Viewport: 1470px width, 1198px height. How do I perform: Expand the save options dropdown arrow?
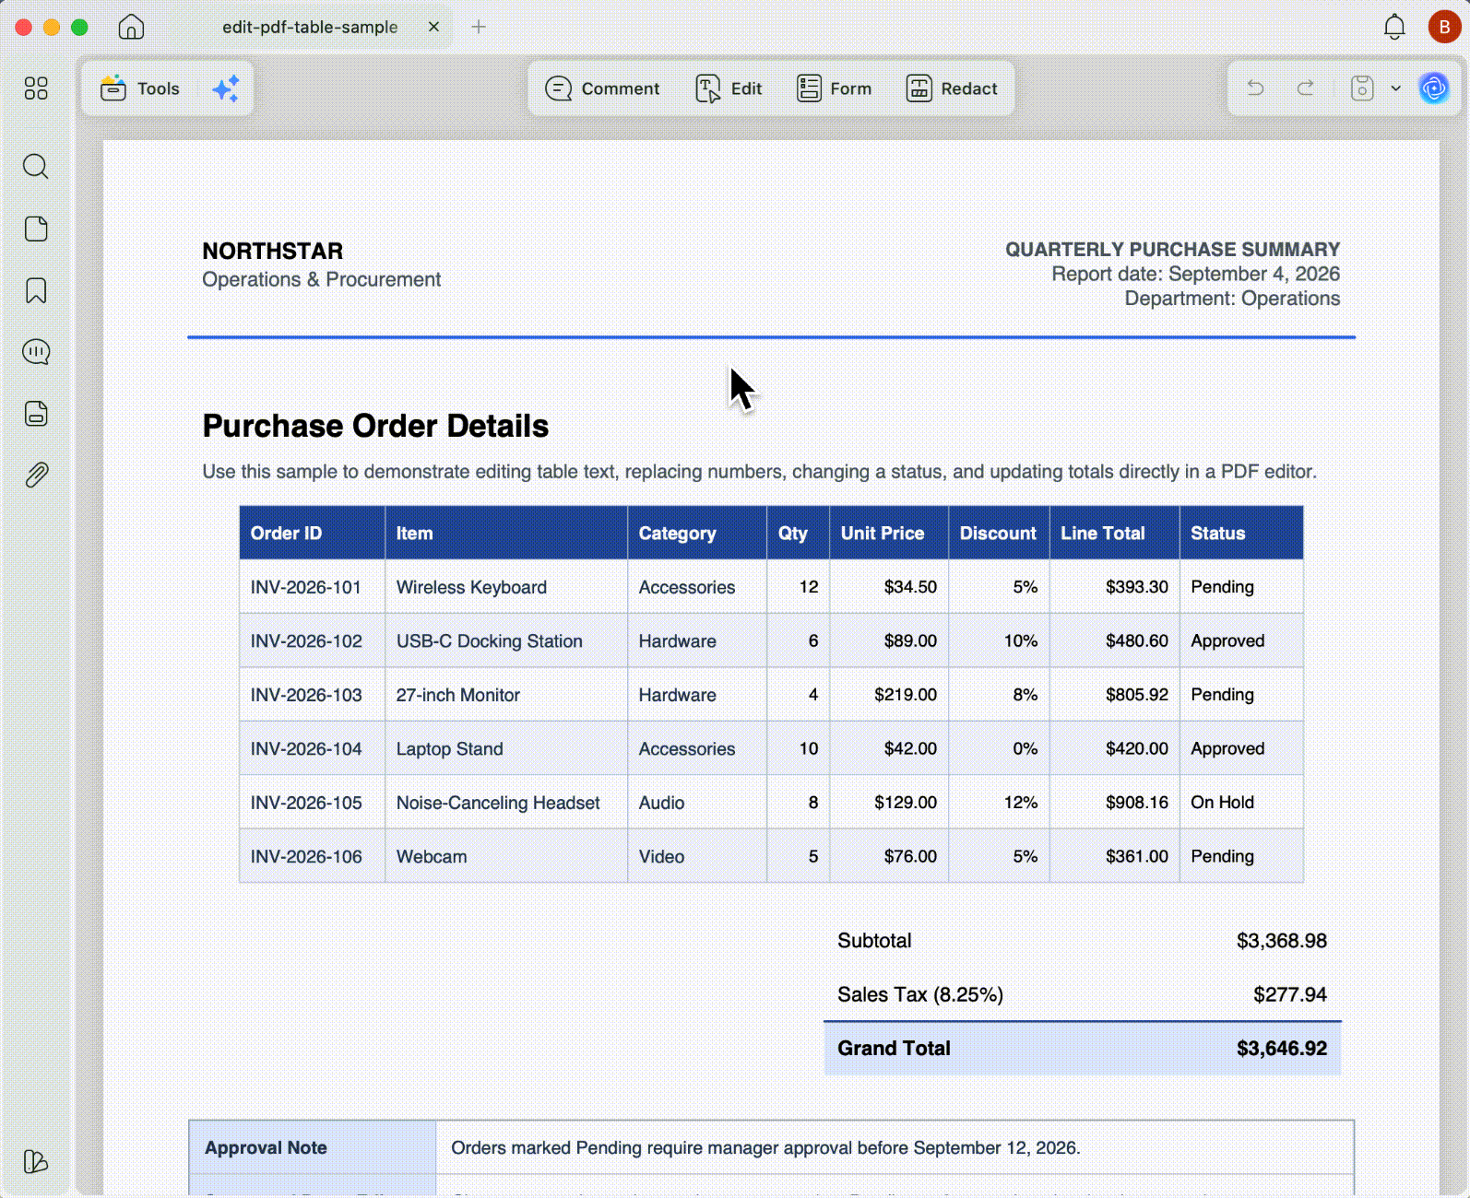tap(1396, 88)
